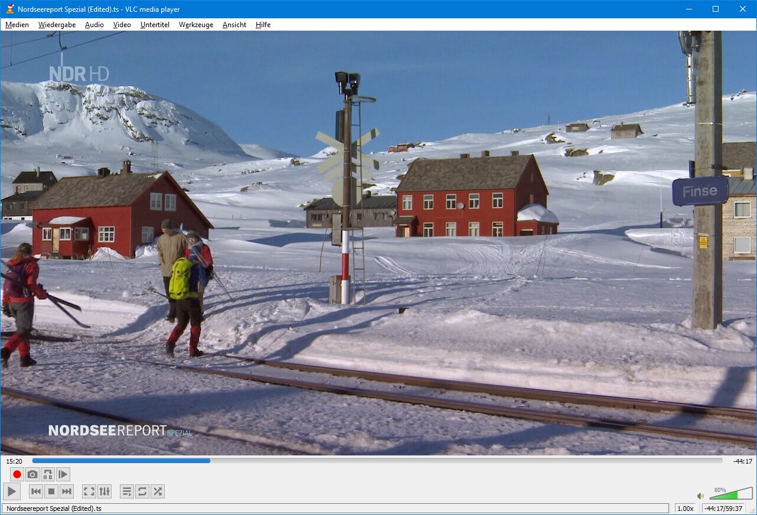Jump to the previous media track

pos(36,491)
